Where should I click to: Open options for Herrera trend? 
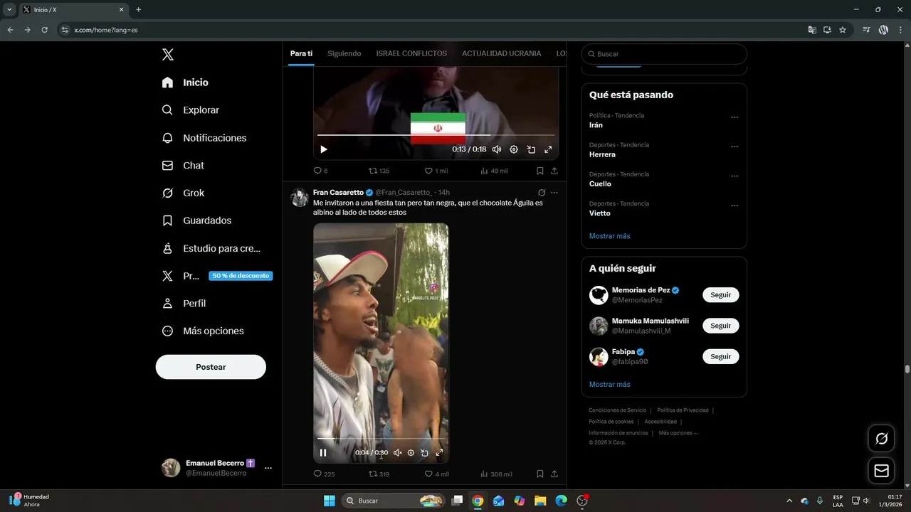[734, 146]
